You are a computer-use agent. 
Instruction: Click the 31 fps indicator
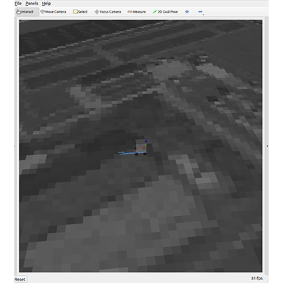tap(257, 278)
